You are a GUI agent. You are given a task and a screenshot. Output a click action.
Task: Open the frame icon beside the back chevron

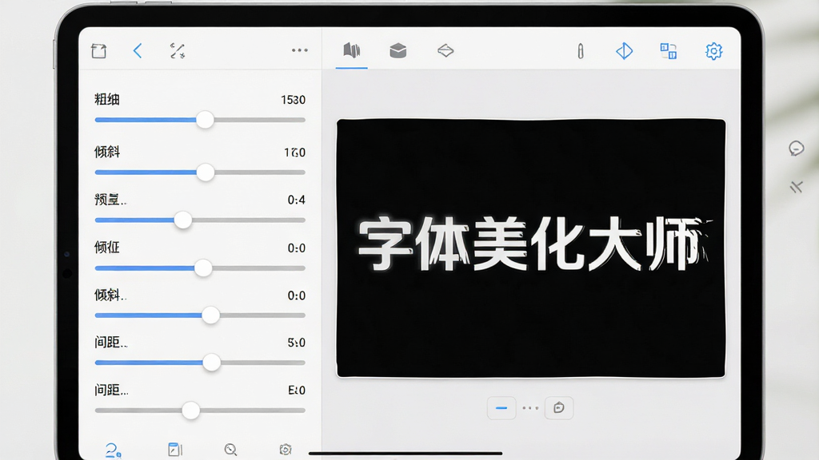[x=98, y=50]
